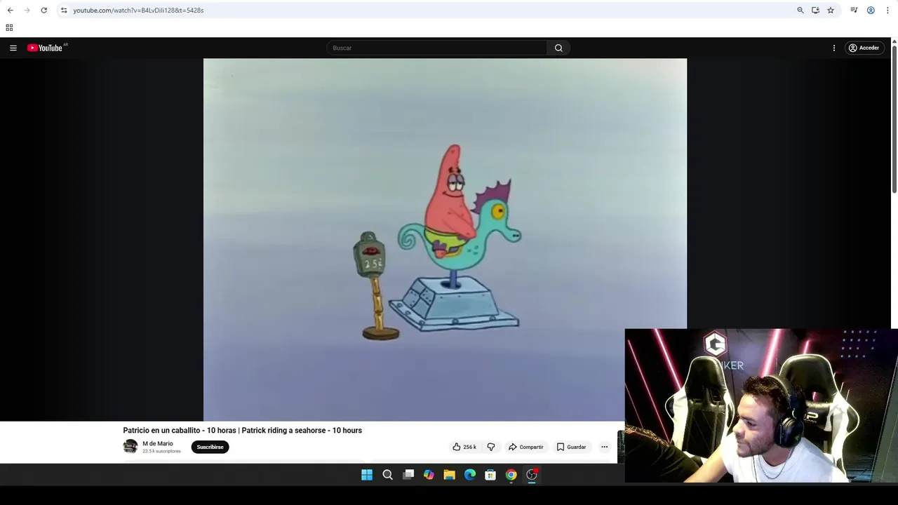The image size is (898, 505).
Task: Click the zoom magnifier icon in address bar
Action: pos(800,11)
